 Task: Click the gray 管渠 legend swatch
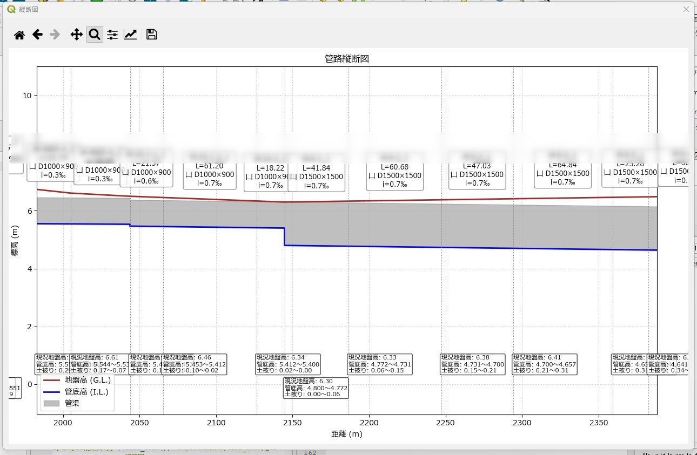pyautogui.click(x=50, y=403)
